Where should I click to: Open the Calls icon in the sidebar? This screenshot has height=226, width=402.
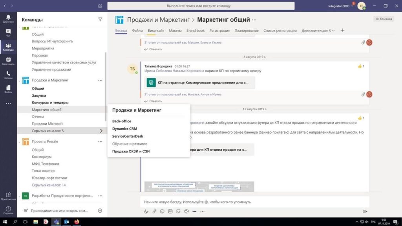point(8,75)
